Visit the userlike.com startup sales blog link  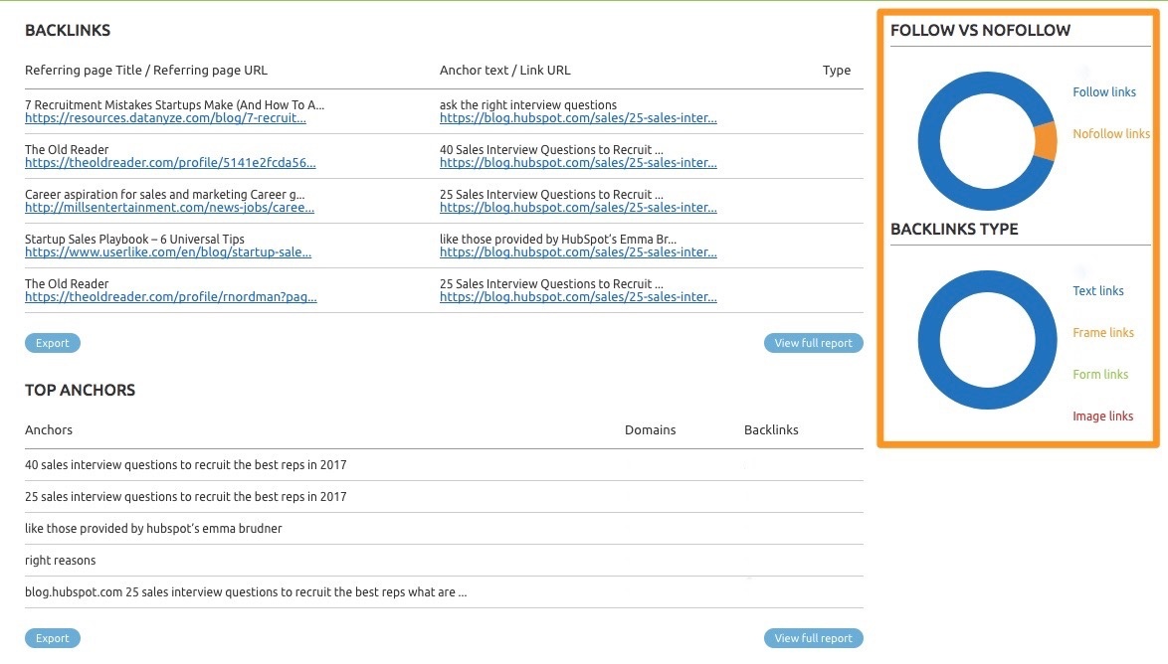[167, 252]
